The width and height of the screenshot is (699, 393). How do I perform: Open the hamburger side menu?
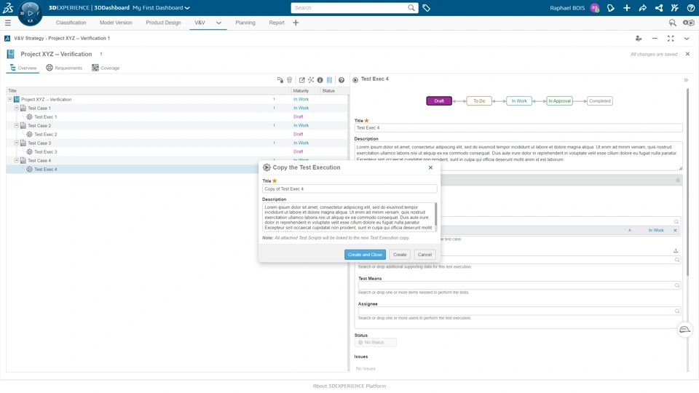tap(7, 23)
